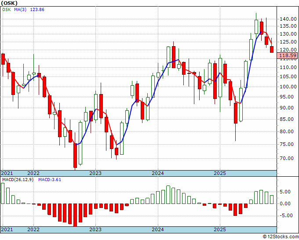
Task: Click 2025 on the price chart timeline
Action: [220, 173]
